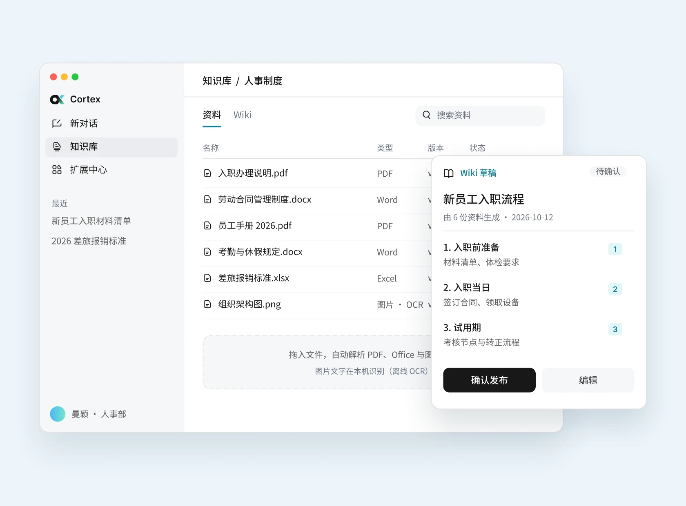Click file icon beside 考勤与休假规定.docx
686x506 pixels.
[207, 252]
